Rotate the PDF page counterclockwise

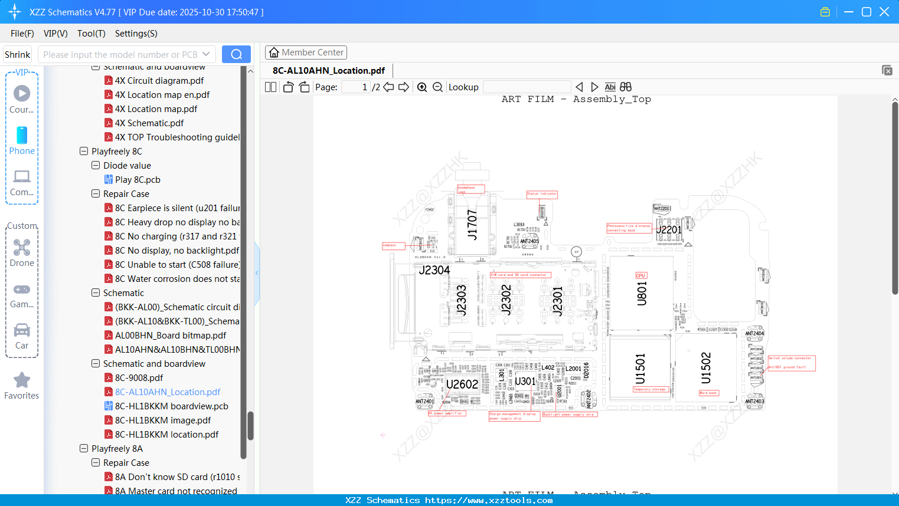tap(288, 87)
